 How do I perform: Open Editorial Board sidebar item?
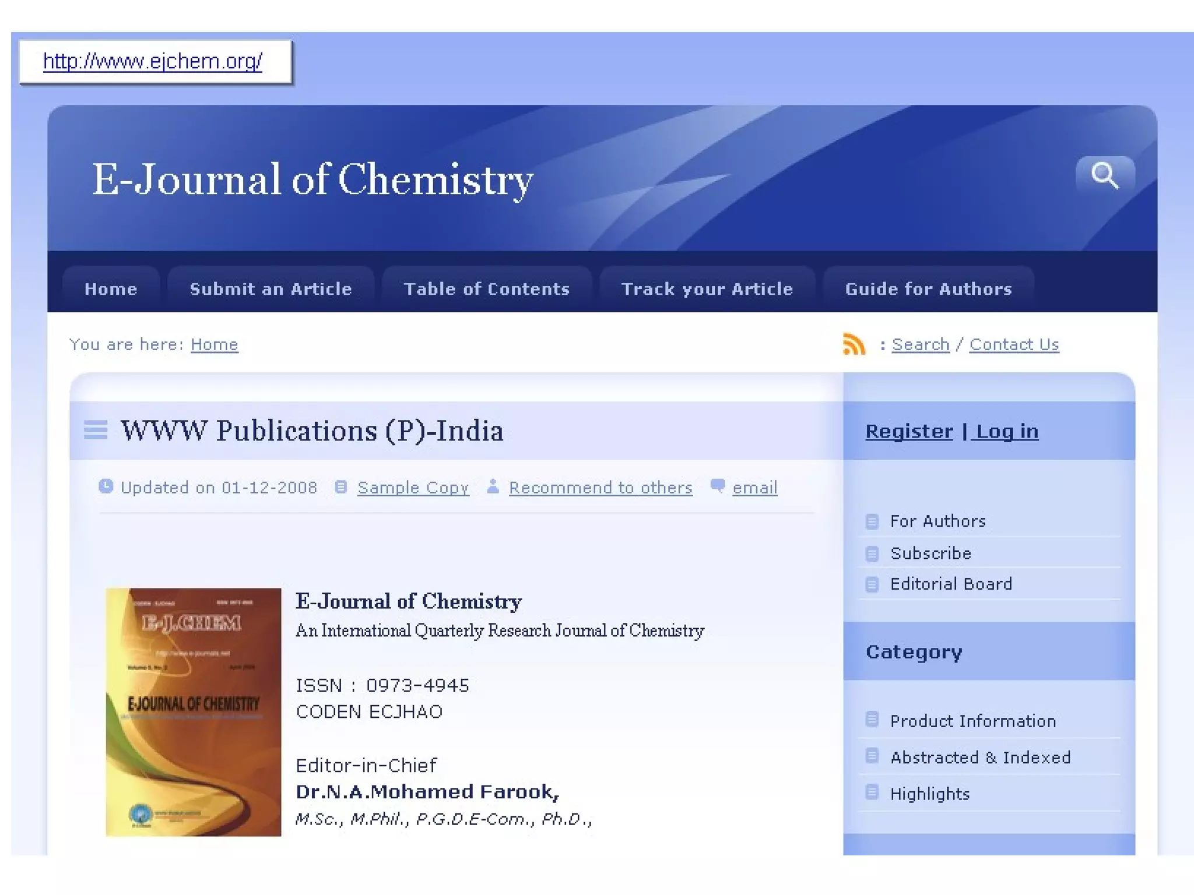point(951,584)
